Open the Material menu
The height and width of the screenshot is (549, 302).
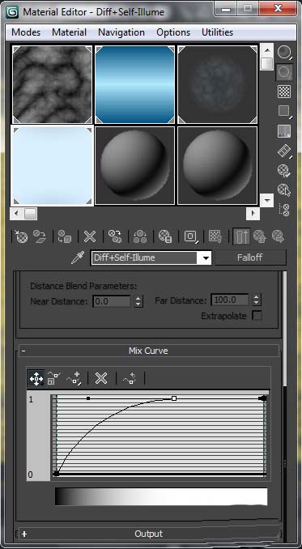point(70,32)
